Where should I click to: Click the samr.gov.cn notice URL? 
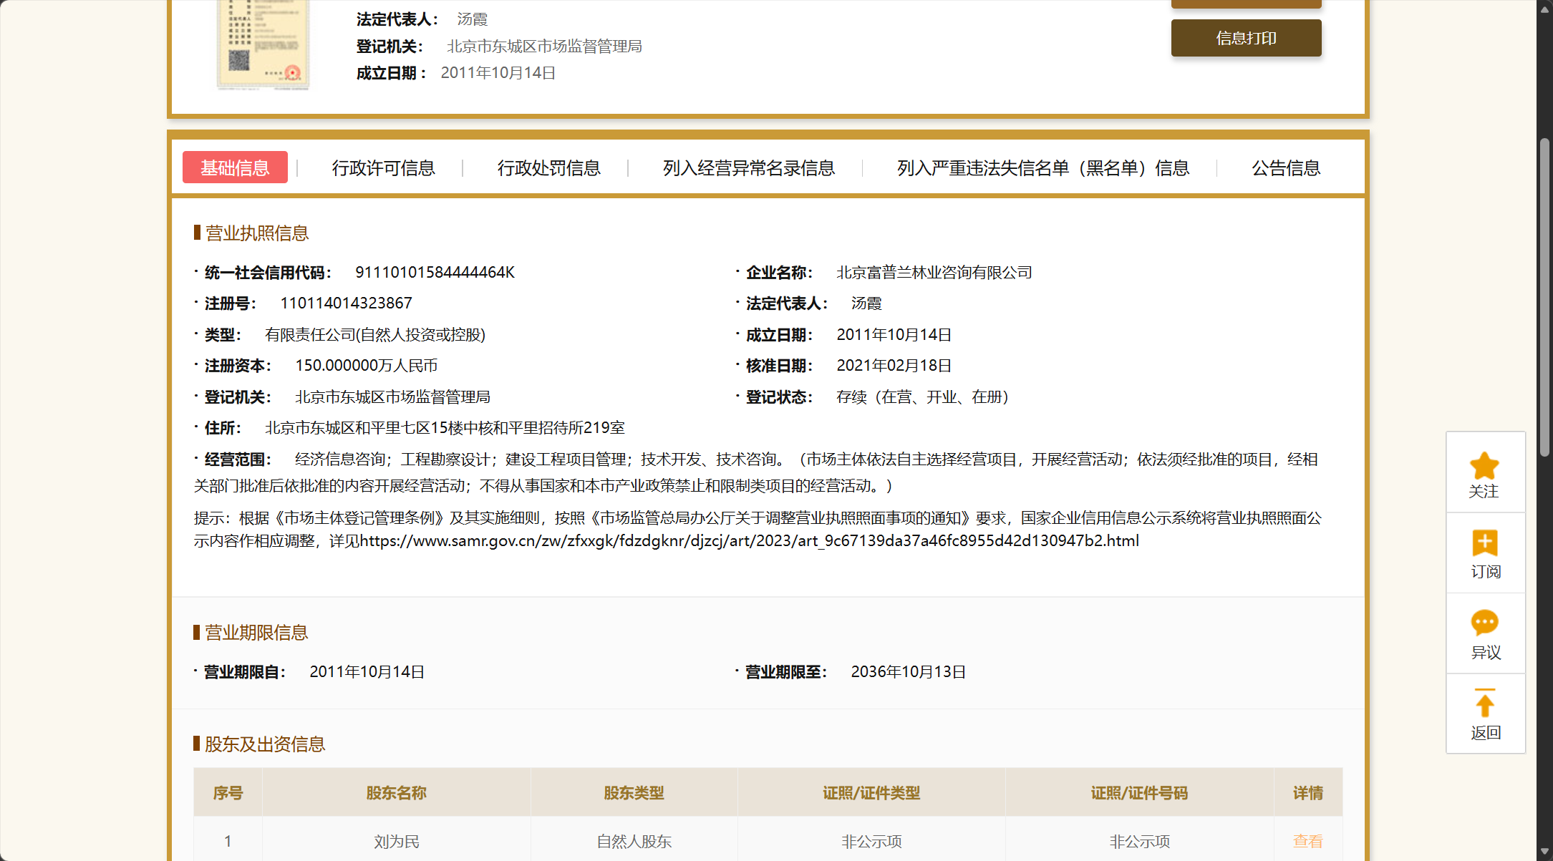click(748, 541)
